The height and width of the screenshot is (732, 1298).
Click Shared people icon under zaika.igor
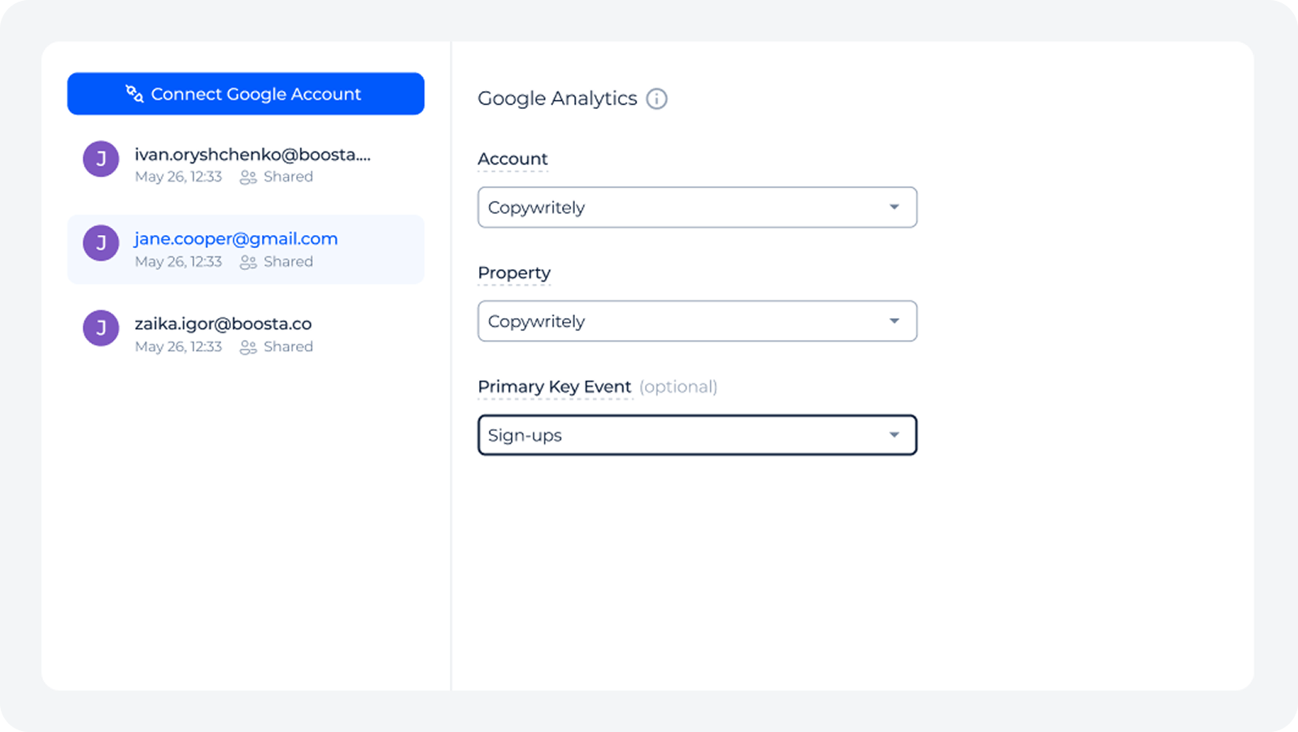248,347
